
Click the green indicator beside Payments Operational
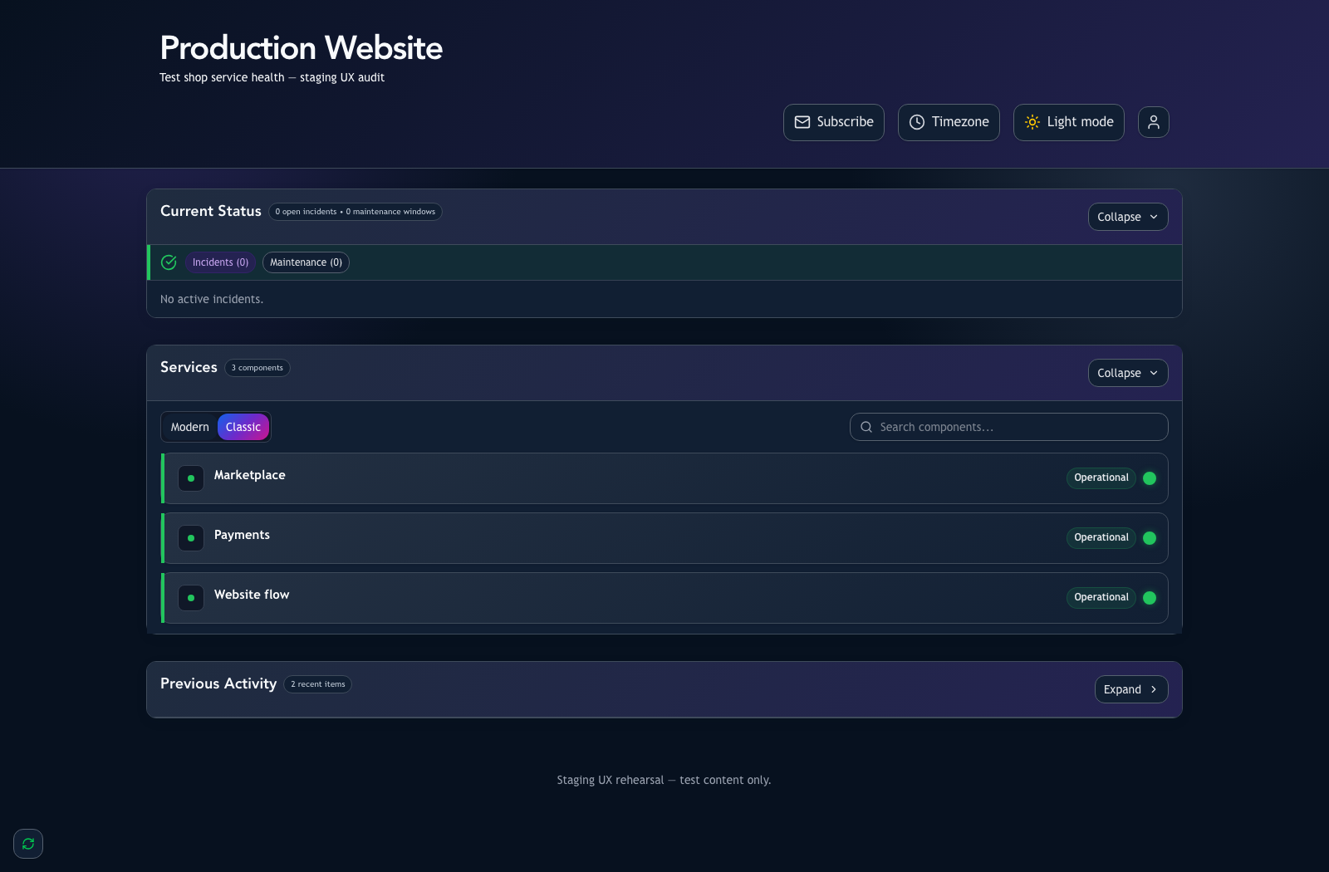click(x=1150, y=538)
